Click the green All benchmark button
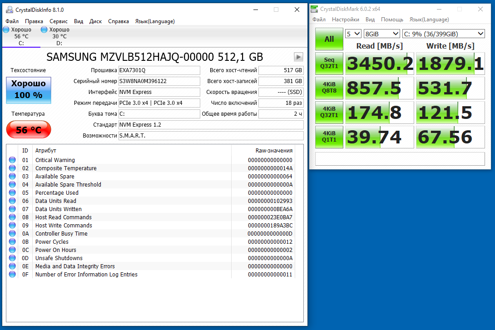This screenshot has height=330, width=495. (329, 39)
